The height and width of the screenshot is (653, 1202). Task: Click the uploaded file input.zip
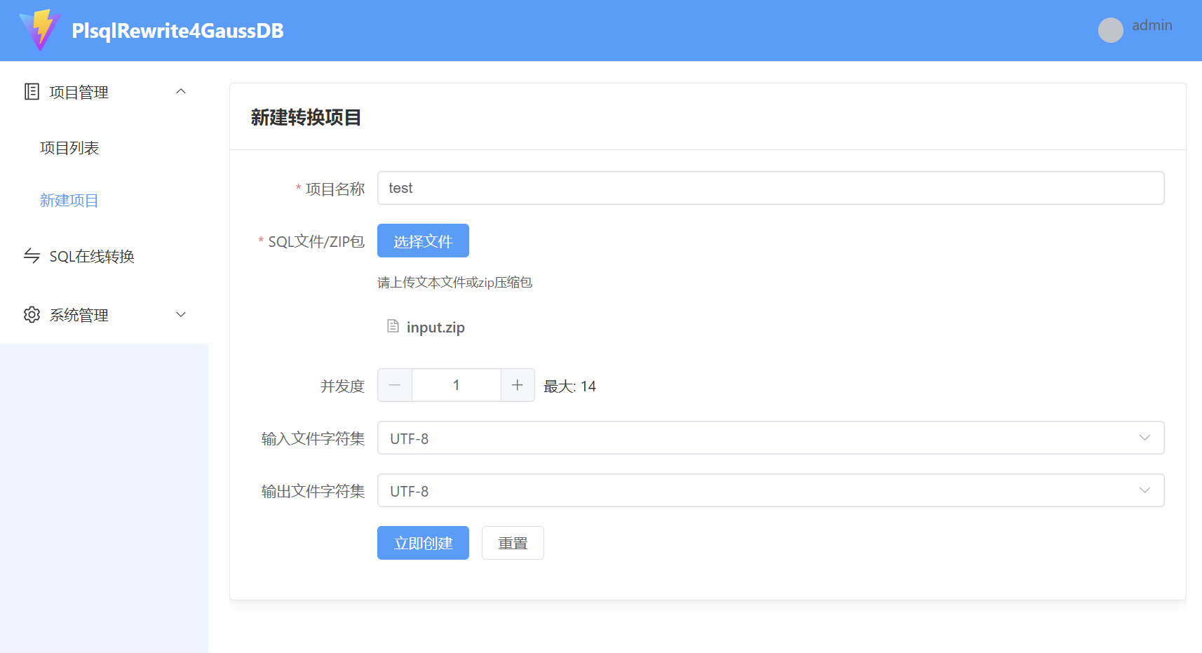[435, 328]
